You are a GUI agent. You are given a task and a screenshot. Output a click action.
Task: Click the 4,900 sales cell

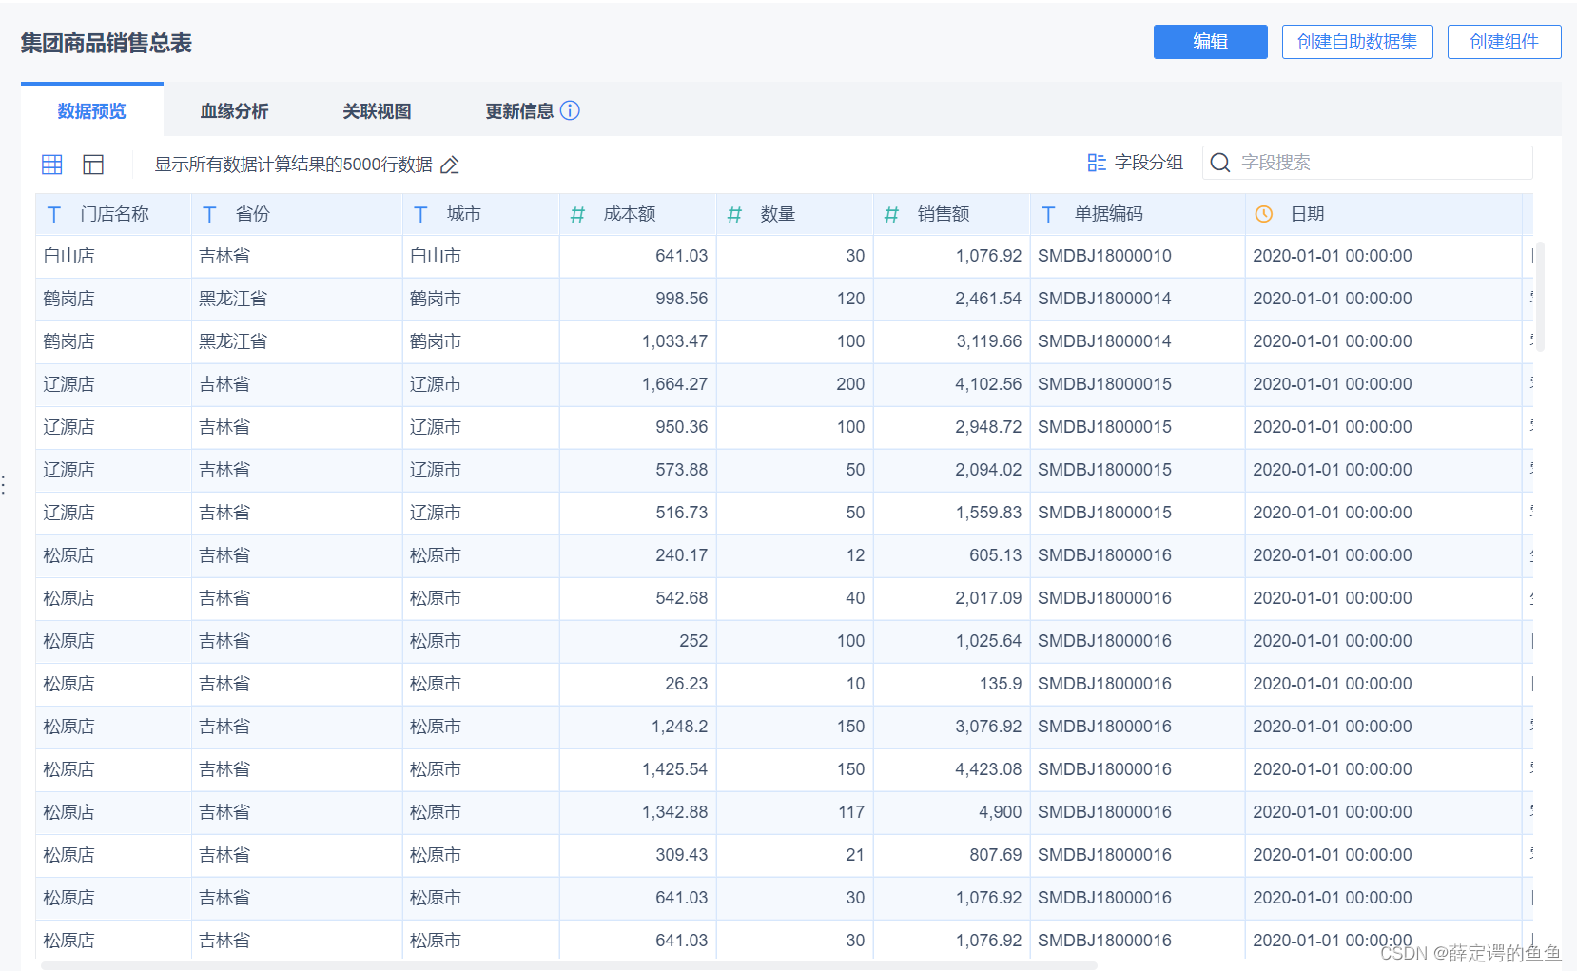(951, 812)
